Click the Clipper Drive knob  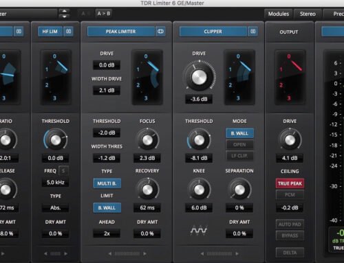tap(199, 77)
